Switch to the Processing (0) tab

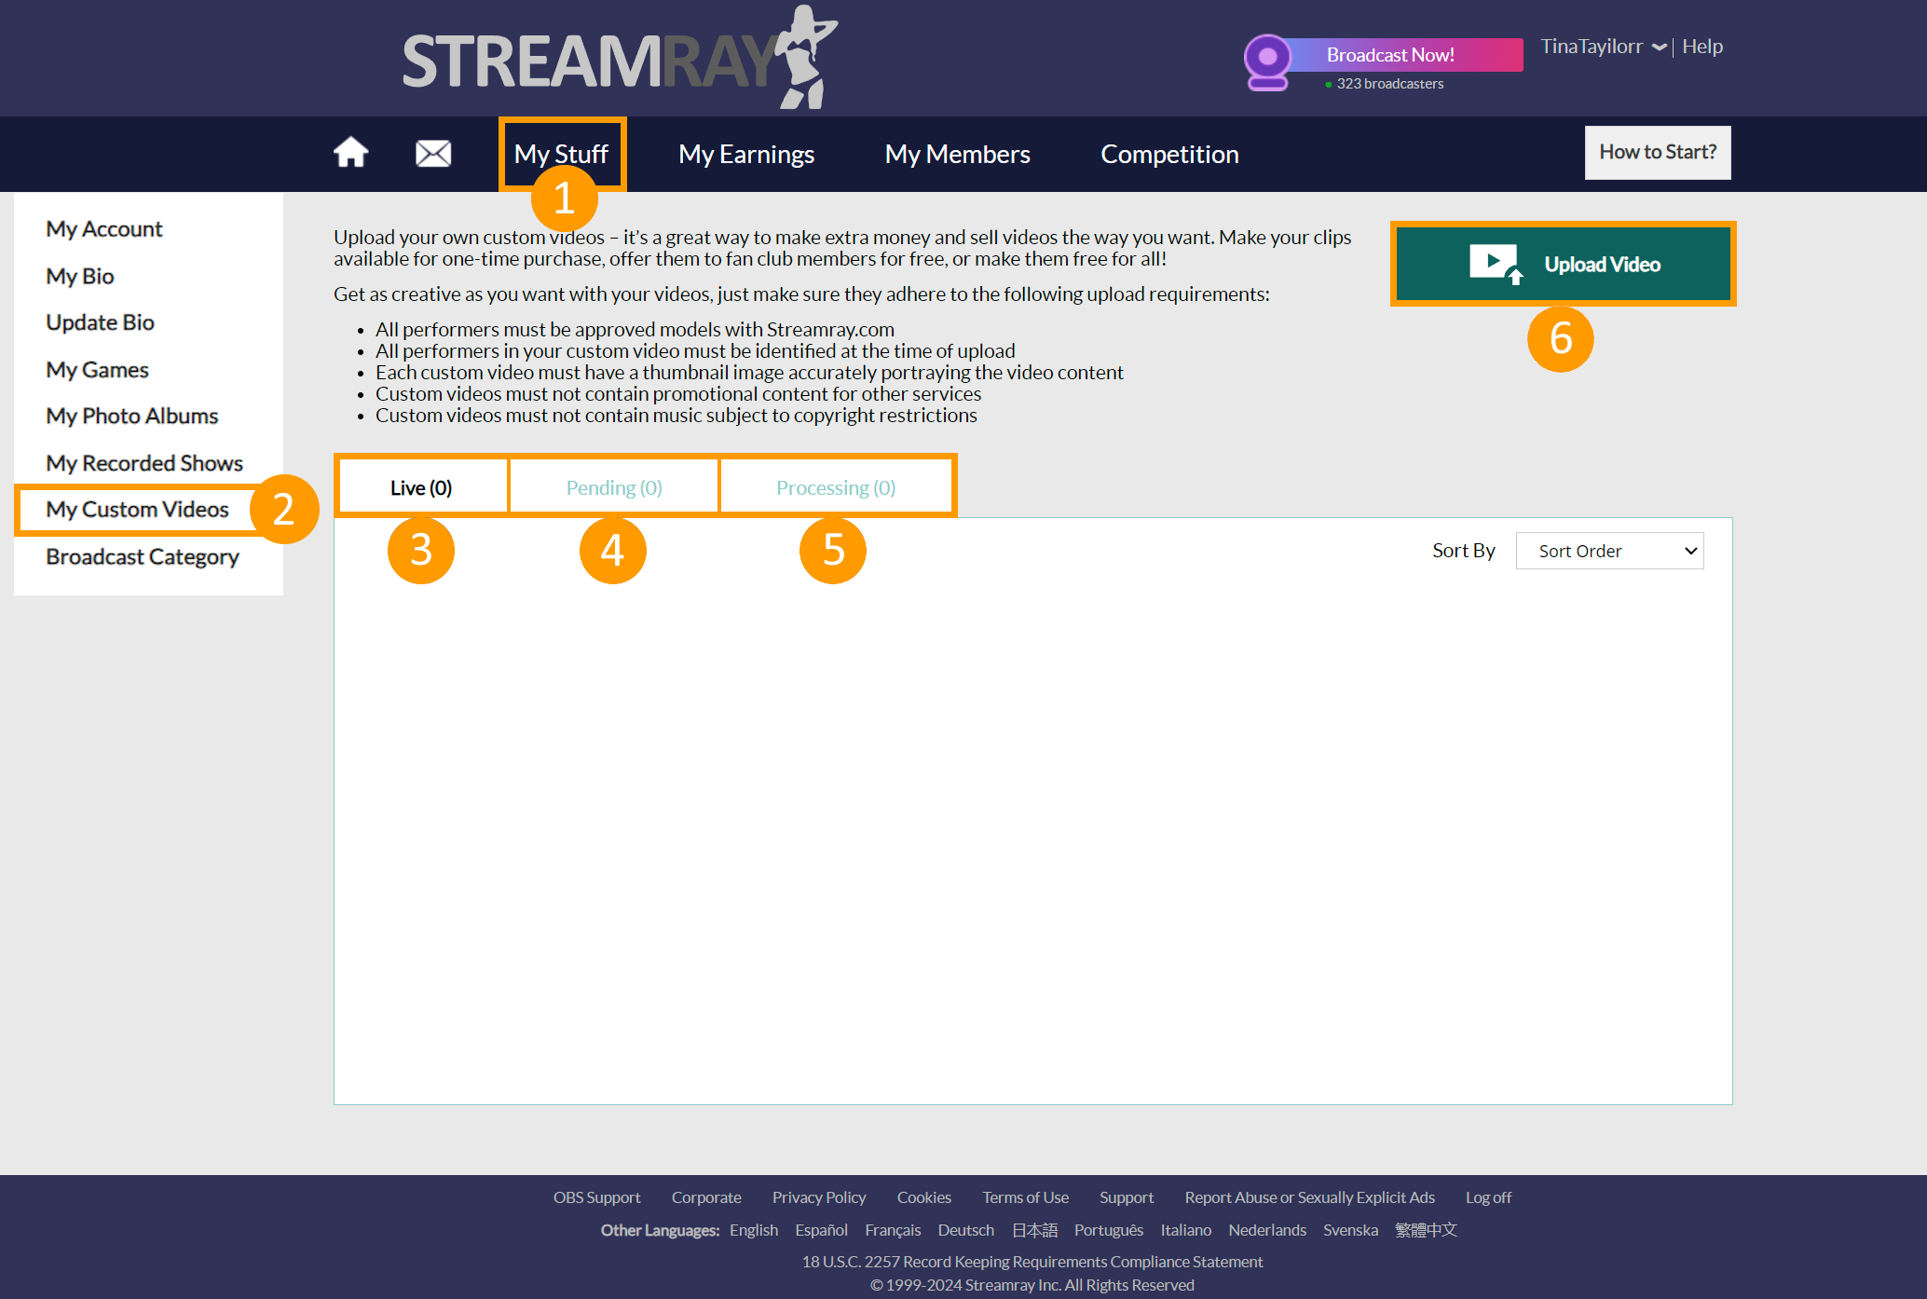pos(836,487)
